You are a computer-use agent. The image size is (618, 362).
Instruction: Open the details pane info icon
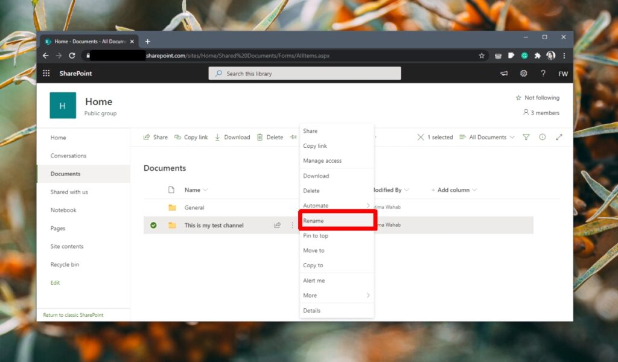coord(542,137)
